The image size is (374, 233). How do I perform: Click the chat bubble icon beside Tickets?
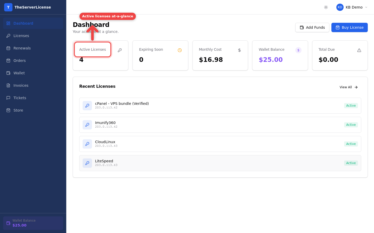click(8, 98)
